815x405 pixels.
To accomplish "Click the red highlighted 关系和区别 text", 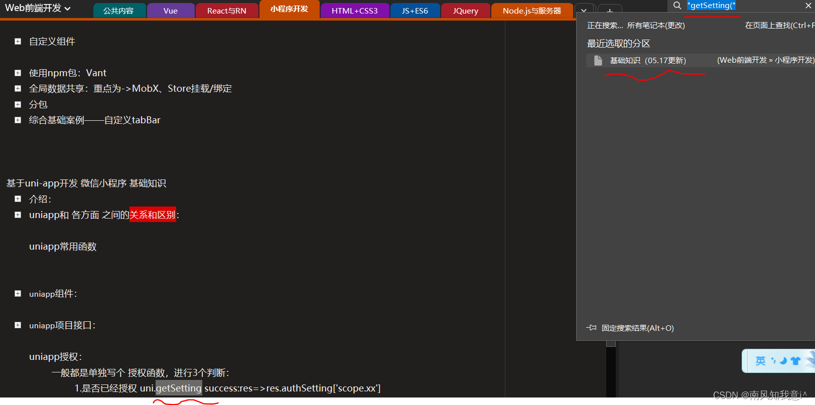I will click(x=153, y=215).
